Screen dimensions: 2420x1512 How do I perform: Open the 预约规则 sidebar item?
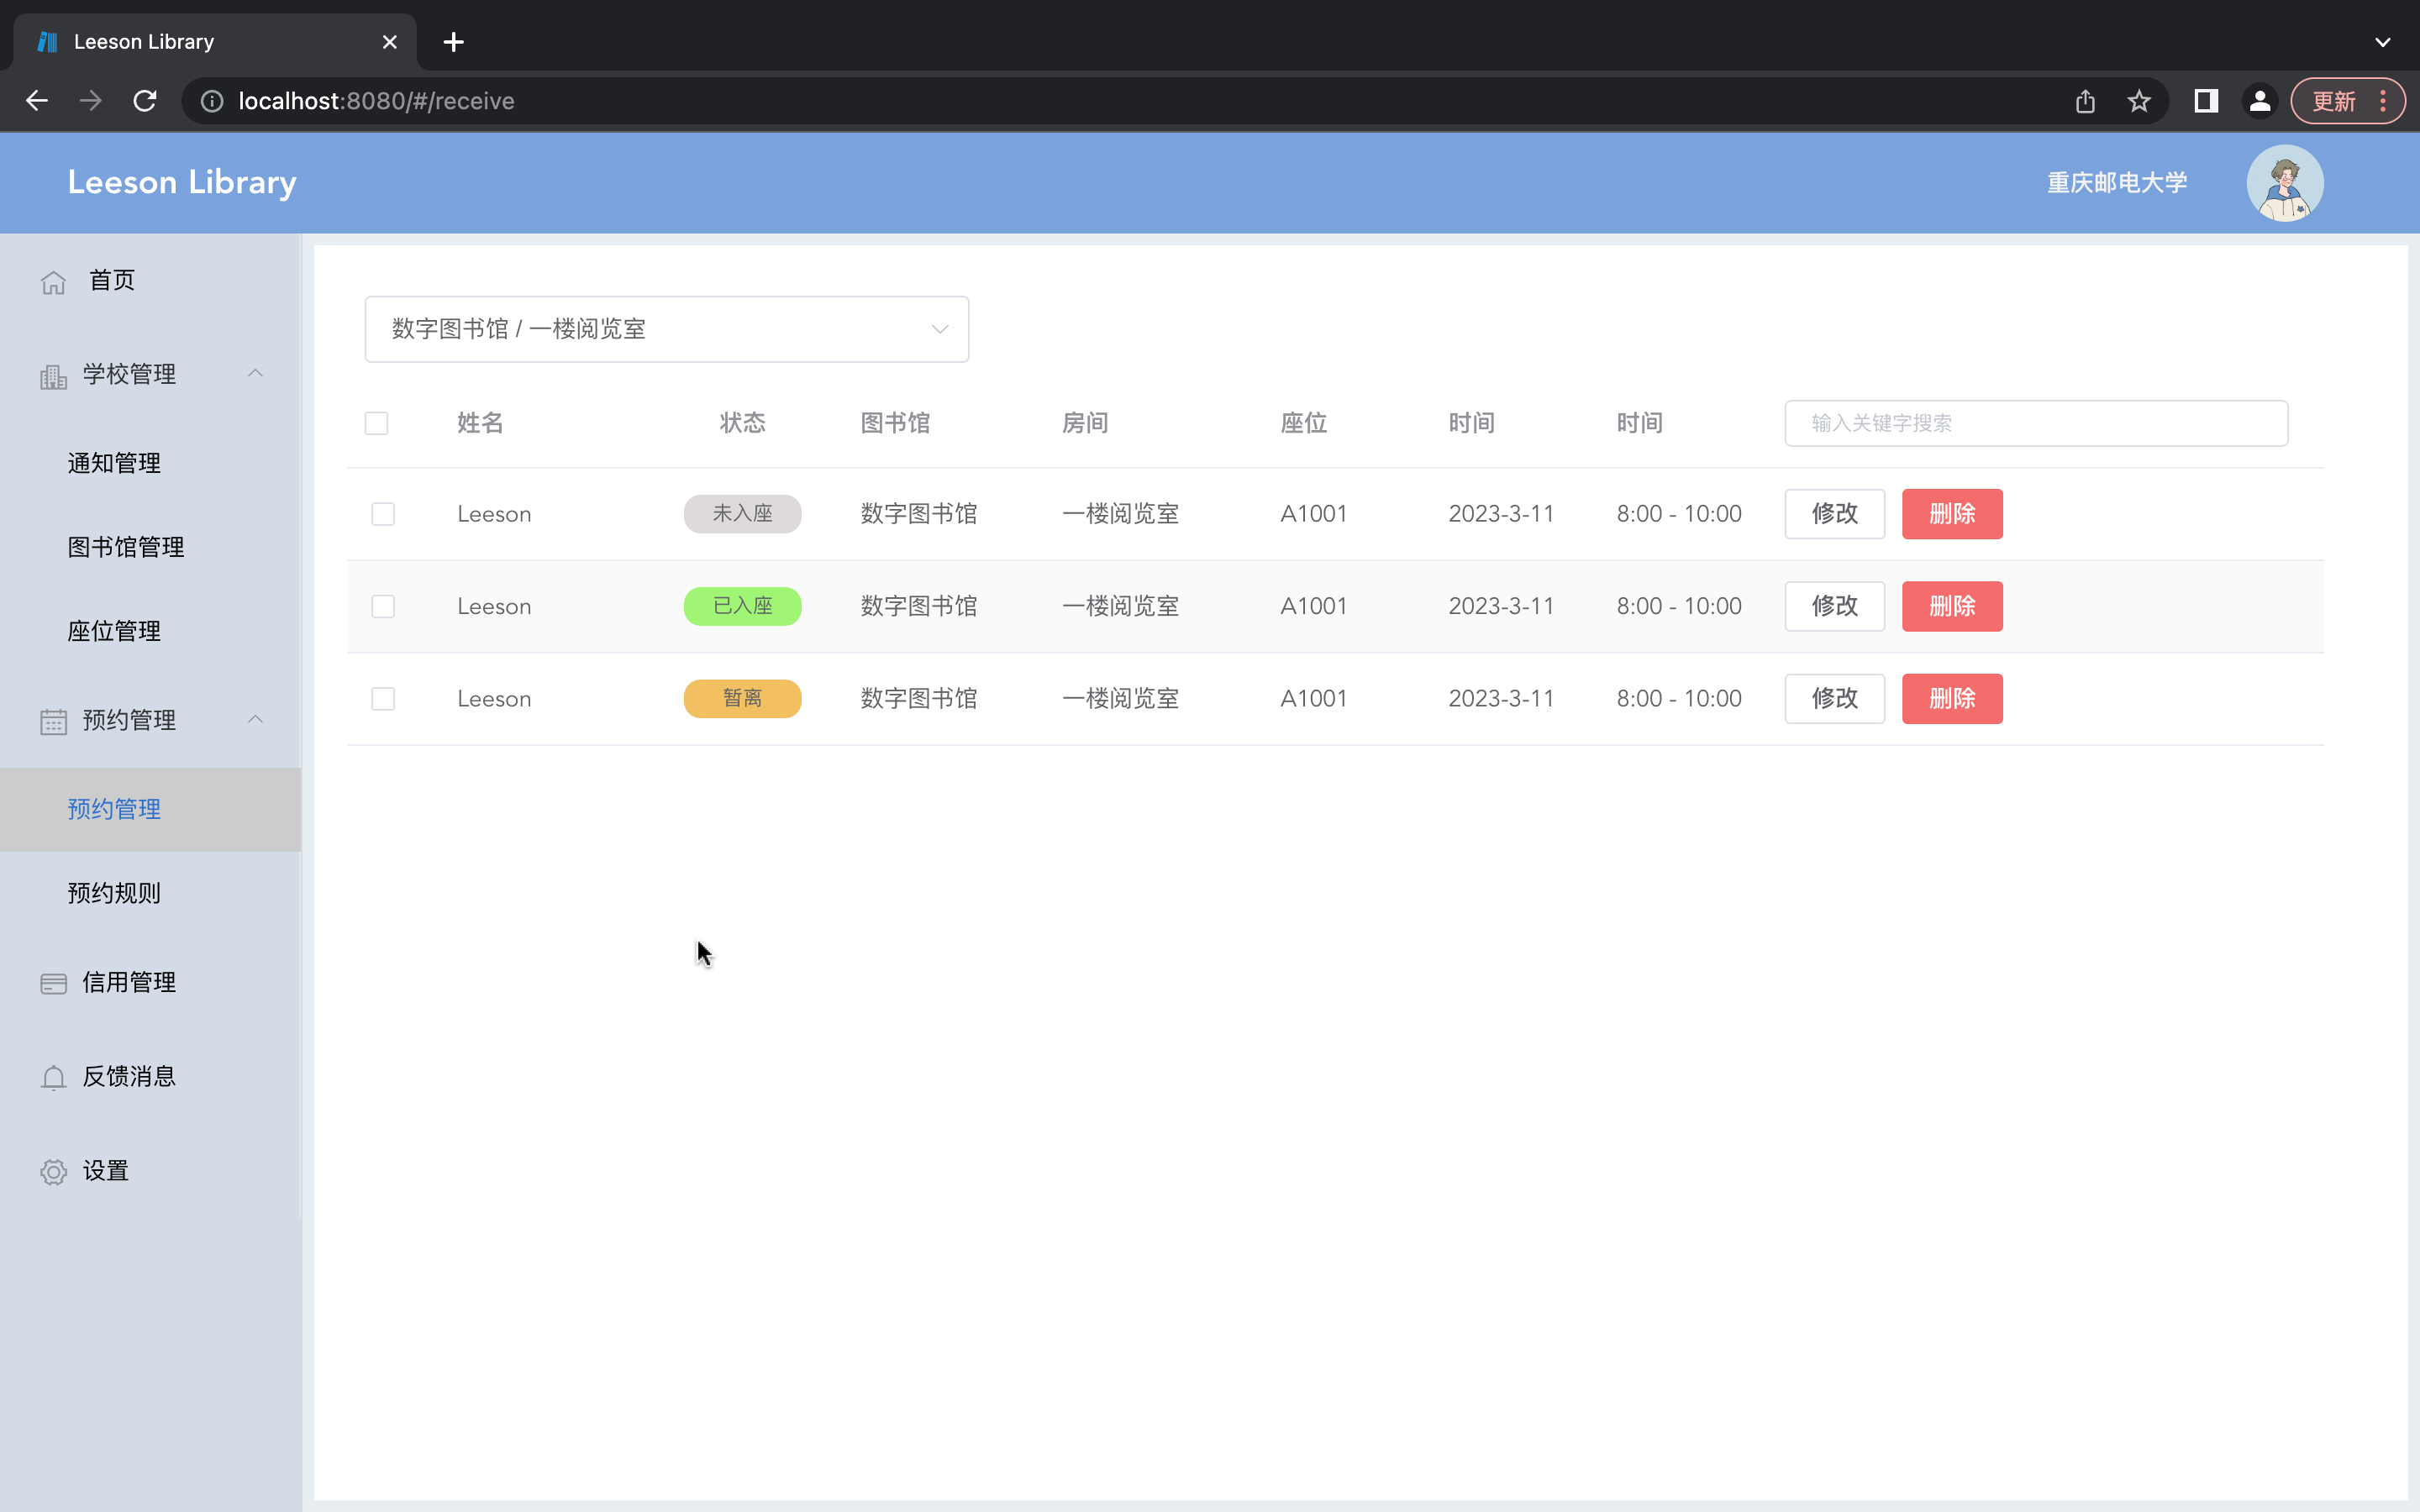(114, 893)
